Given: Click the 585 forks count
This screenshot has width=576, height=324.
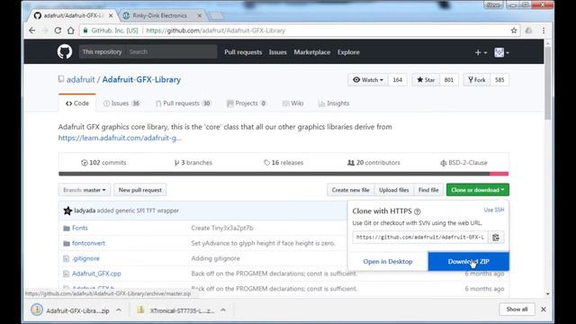Looking at the screenshot, I should coord(499,80).
